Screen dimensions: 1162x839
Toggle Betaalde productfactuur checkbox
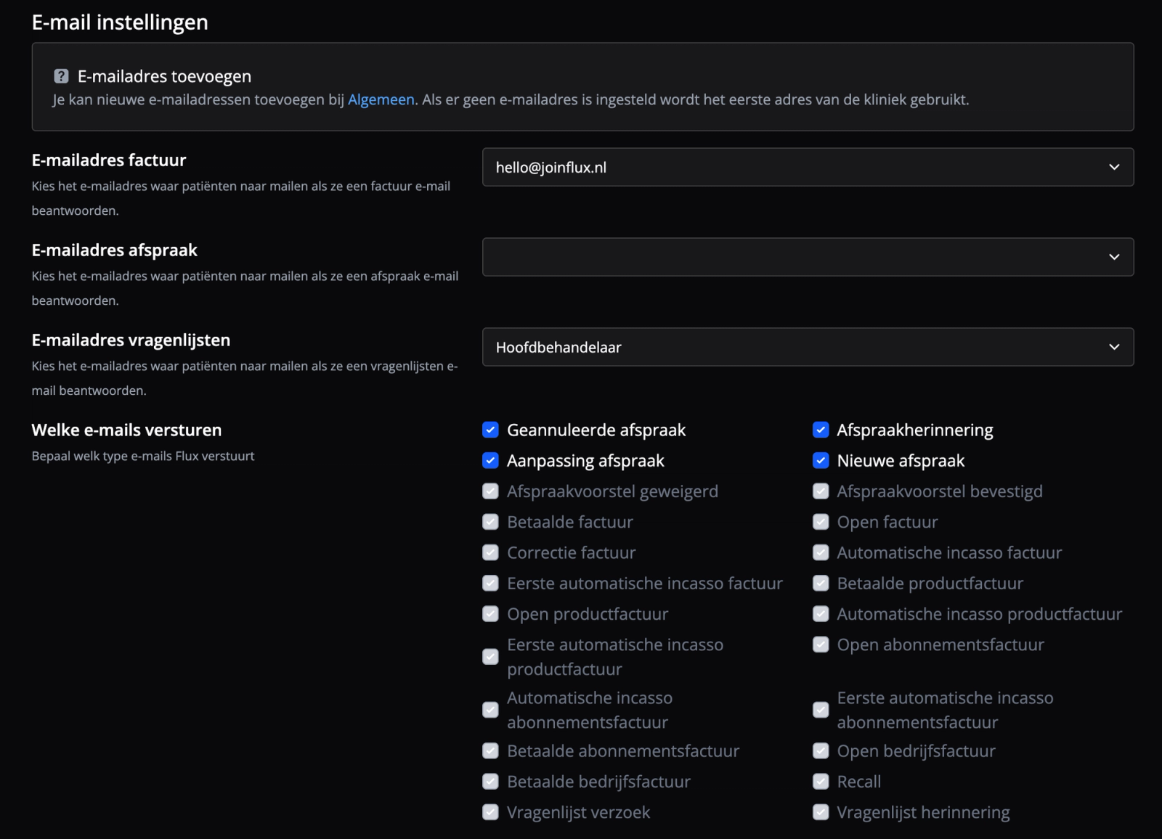click(x=821, y=583)
